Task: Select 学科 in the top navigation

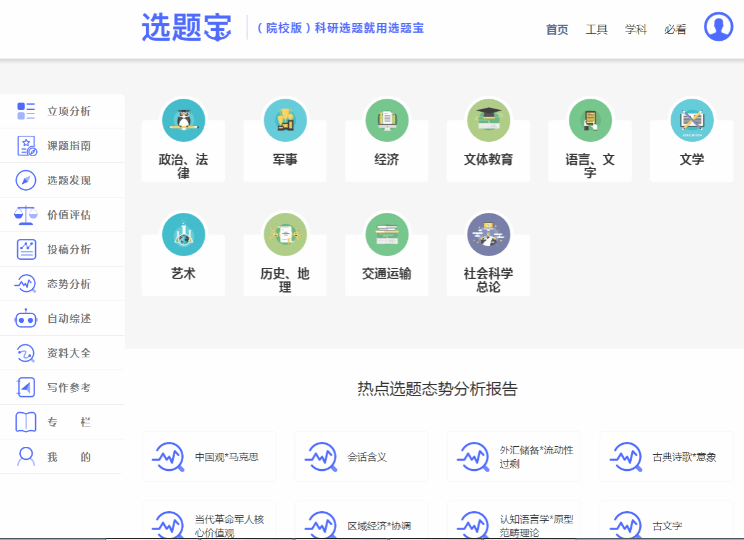Action: click(636, 30)
